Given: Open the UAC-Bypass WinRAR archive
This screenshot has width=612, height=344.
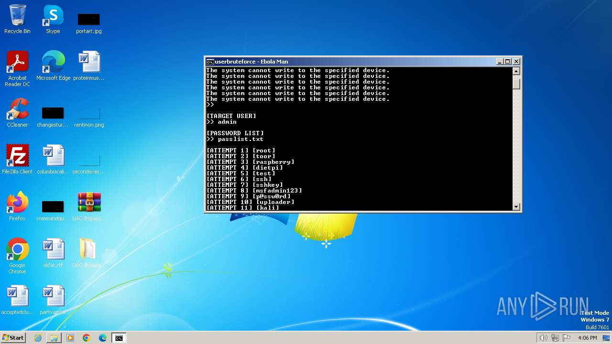Looking at the screenshot, I should (89, 206).
